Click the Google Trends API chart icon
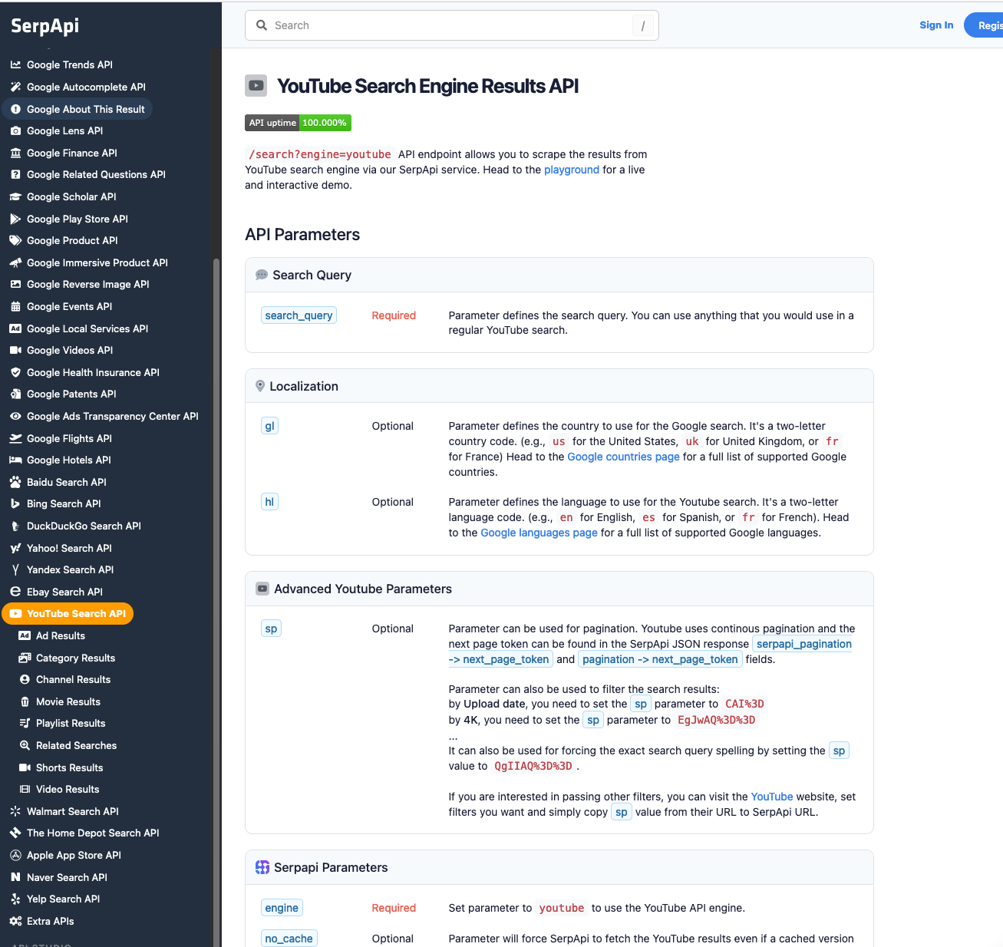1003x947 pixels. tap(15, 65)
